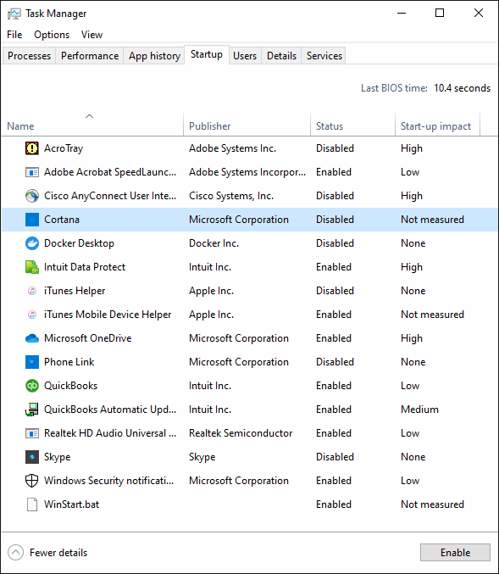Minimize the Task Manager window
This screenshot has height=574, width=499.
[402, 14]
